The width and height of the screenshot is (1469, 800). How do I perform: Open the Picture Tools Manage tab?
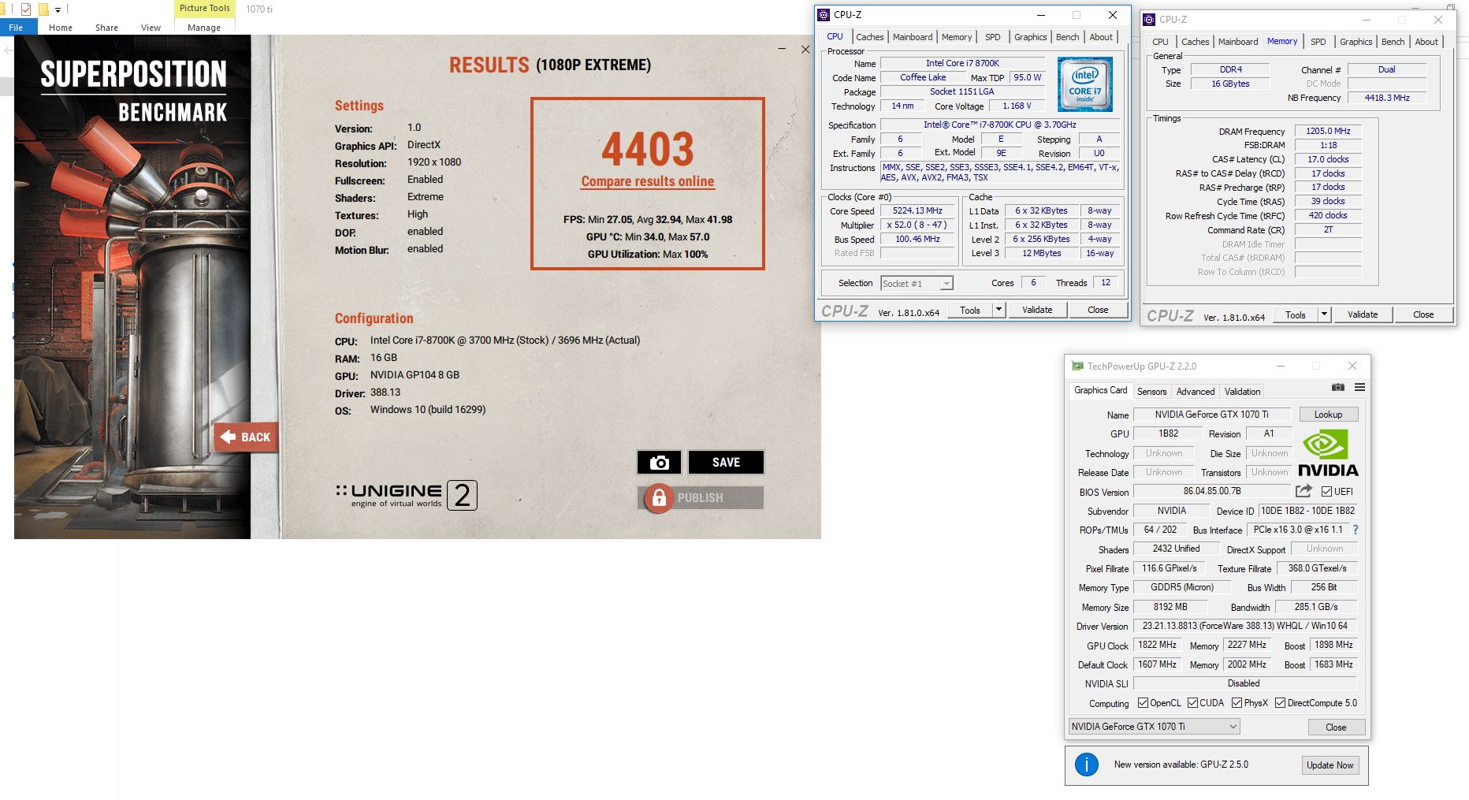204,28
